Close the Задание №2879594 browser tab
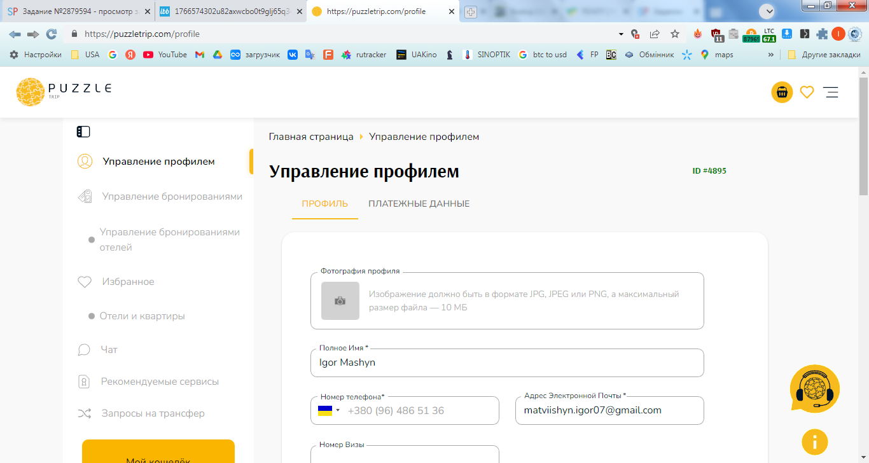 (148, 11)
